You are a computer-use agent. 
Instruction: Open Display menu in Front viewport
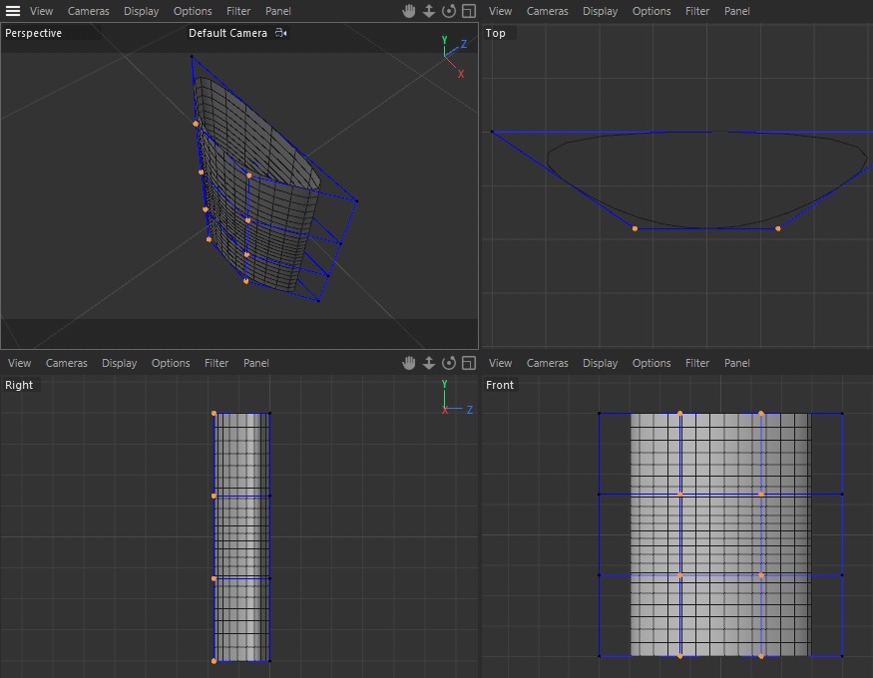600,363
